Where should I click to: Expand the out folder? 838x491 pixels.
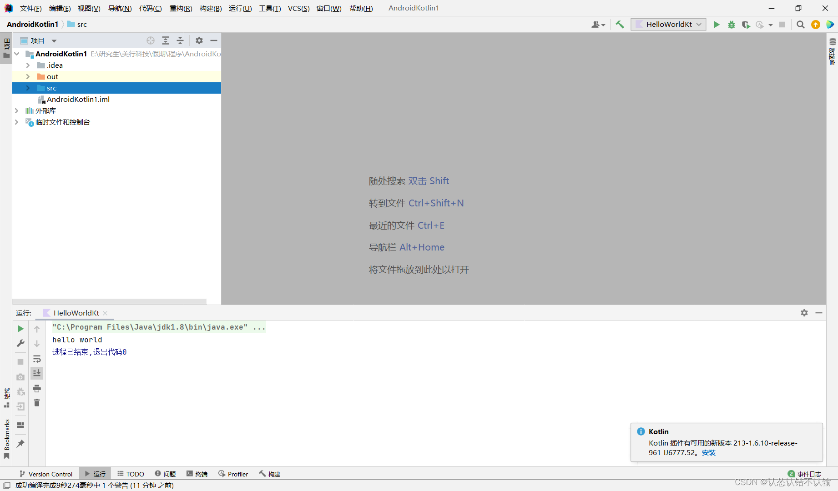coord(28,76)
